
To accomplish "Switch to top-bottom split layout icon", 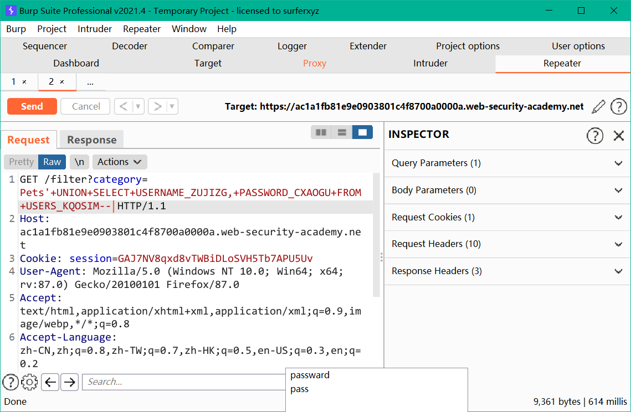I will coord(342,132).
